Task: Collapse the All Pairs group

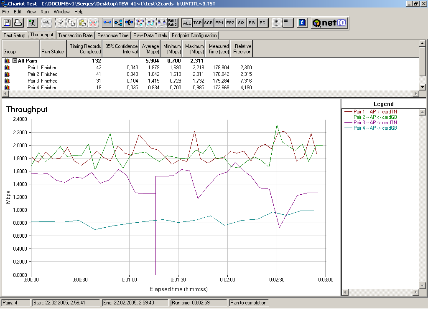Action: pos(15,61)
